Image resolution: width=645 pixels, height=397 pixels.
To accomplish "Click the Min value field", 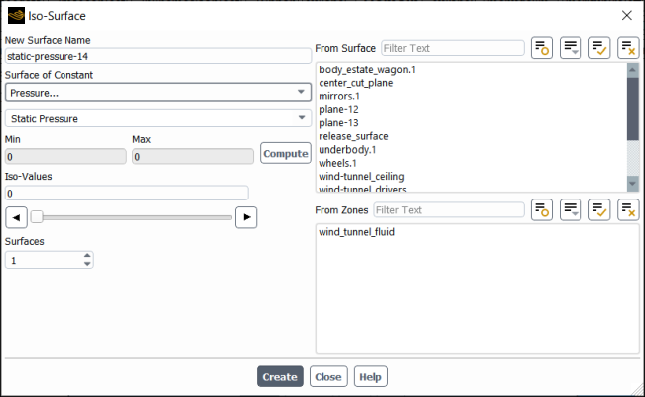I will [65, 157].
